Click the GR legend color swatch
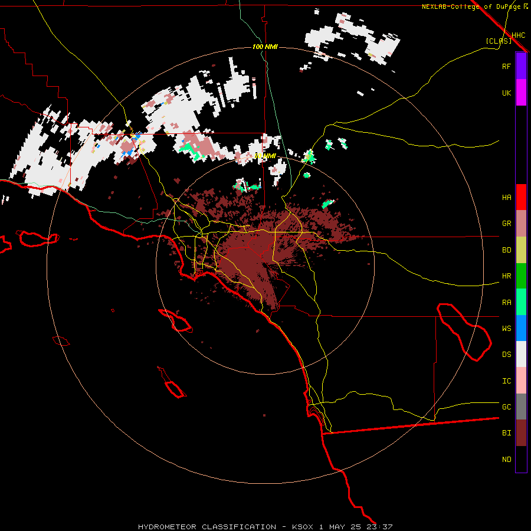This screenshot has width=531, height=531. pos(521,224)
